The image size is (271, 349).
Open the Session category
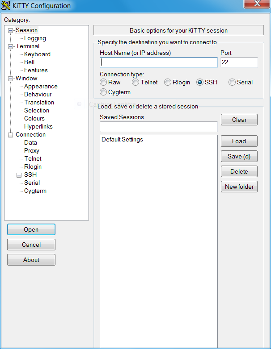point(26,30)
